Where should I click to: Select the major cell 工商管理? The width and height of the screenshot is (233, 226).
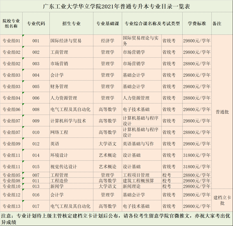71,52
